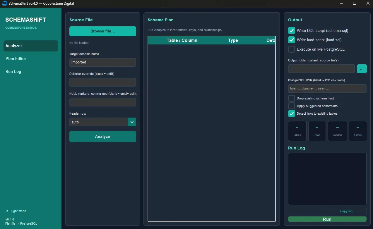Click the 'Source File' panel heading
This screenshot has height=229, width=373.
click(x=81, y=20)
